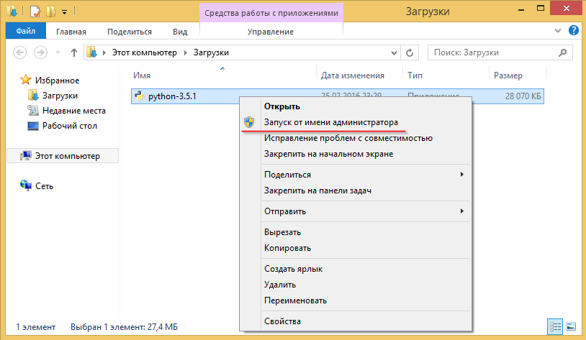
Task: Expand the breadcrumb arrow after Этот компьютер
Action: click(185, 52)
